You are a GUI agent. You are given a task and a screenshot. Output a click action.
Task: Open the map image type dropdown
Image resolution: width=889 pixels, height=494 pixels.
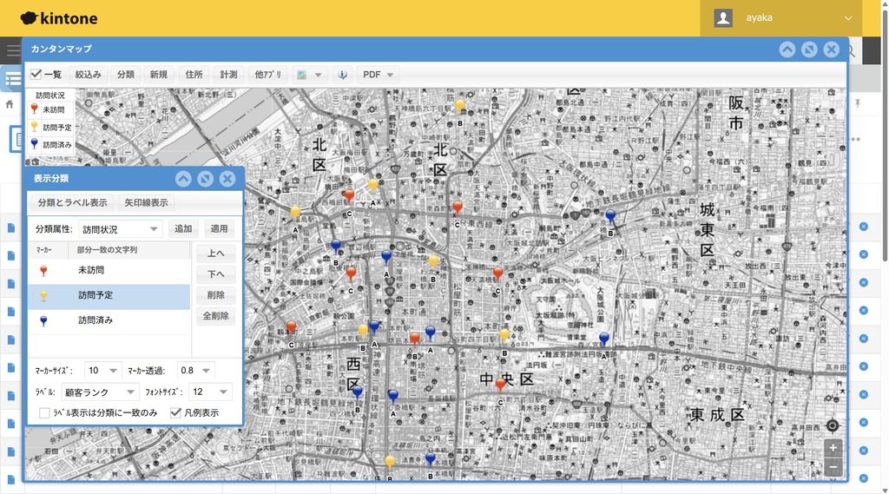[x=310, y=75]
